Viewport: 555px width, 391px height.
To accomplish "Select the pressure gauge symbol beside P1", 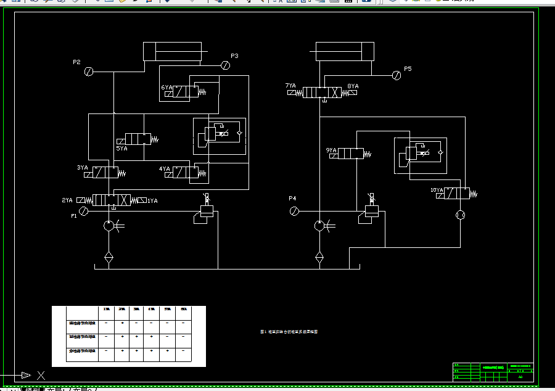I will (x=83, y=212).
